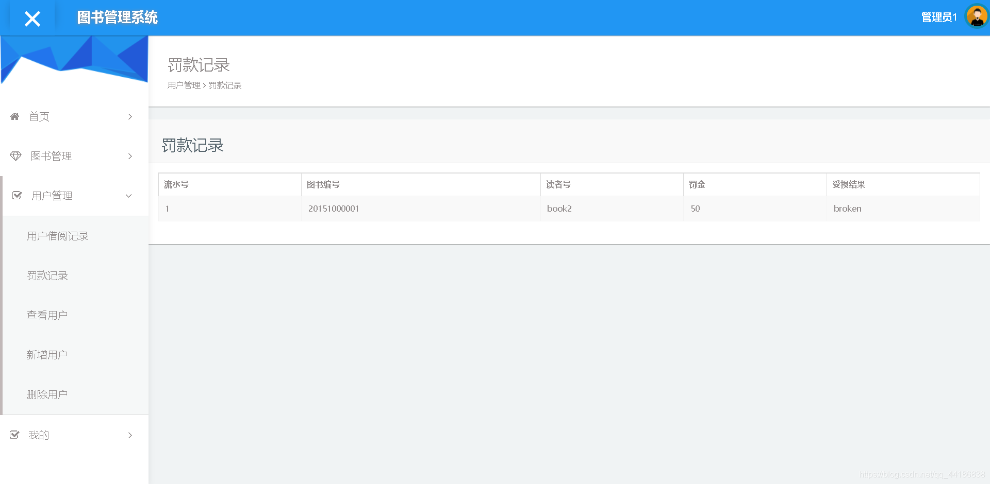Expand 首页 using its chevron

point(130,116)
